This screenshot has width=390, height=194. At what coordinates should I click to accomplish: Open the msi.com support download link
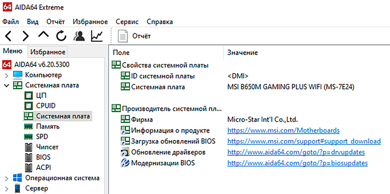304,141
